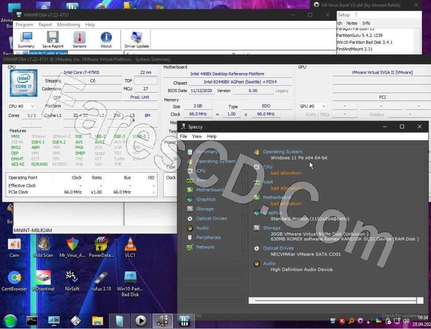
Task: Open Cam desktop icon
Action: (14, 248)
